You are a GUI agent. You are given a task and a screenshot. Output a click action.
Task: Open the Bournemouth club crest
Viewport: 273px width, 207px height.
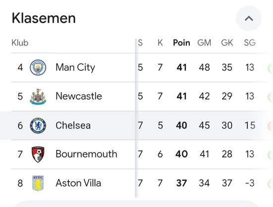click(x=38, y=155)
